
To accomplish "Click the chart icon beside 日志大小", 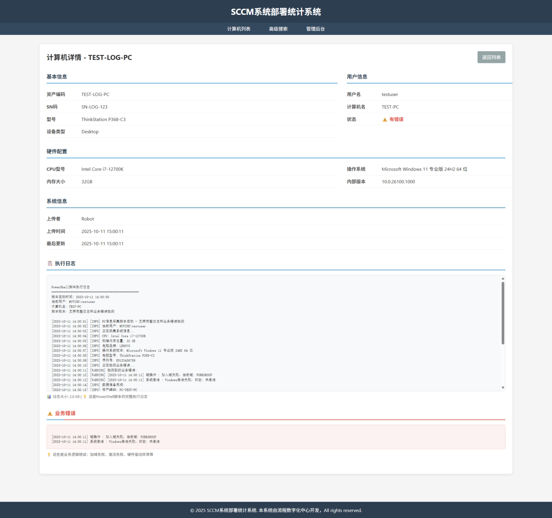I will (x=49, y=397).
